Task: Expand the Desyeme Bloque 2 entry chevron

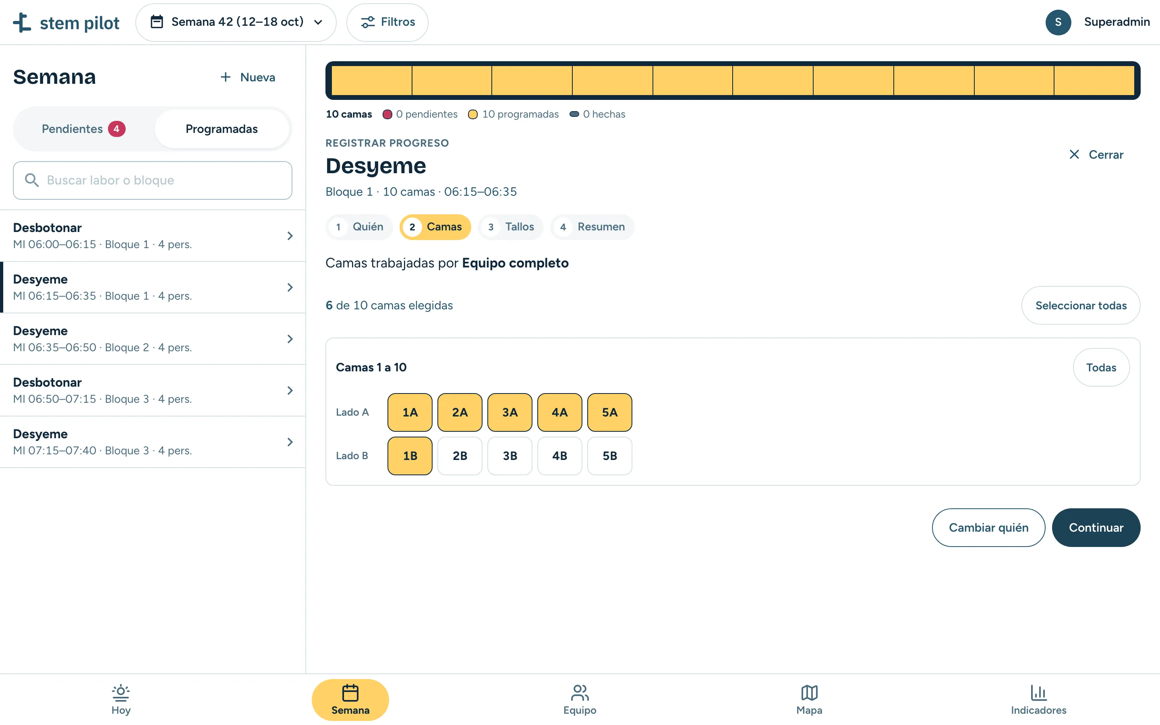Action: pos(290,338)
